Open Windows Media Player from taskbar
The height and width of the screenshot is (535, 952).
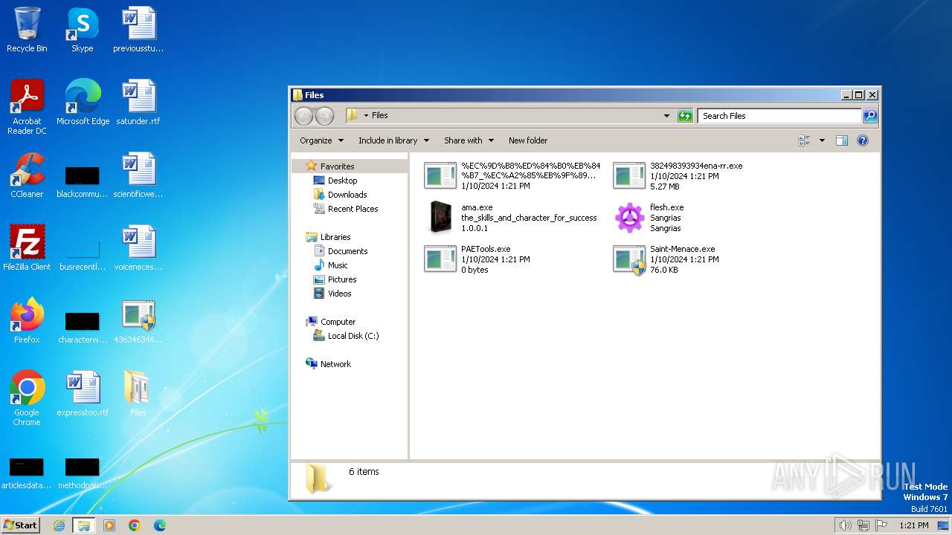pyautogui.click(x=109, y=525)
